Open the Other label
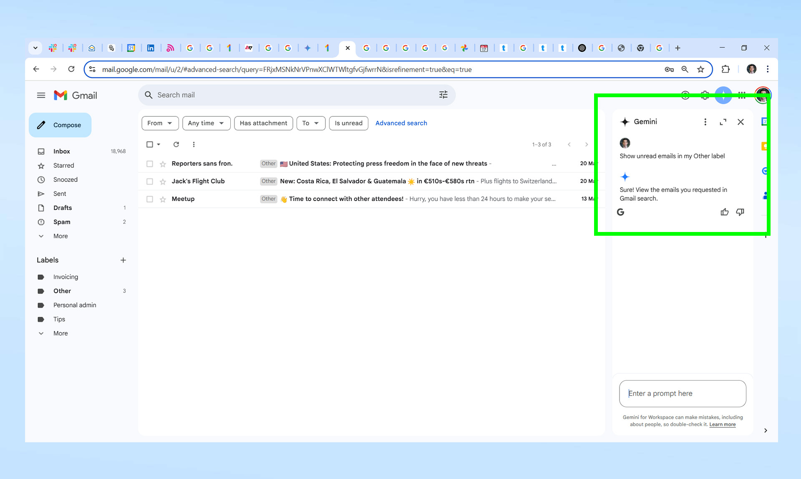The image size is (801, 479). 62,291
